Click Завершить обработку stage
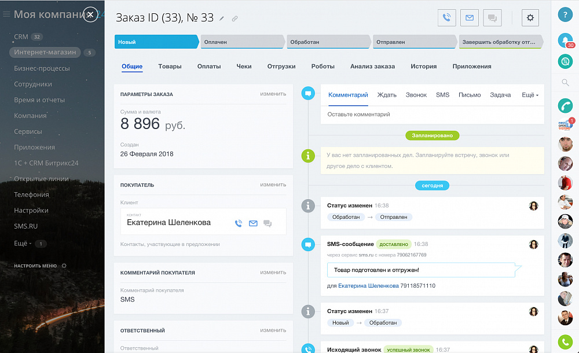 pyautogui.click(x=501, y=42)
